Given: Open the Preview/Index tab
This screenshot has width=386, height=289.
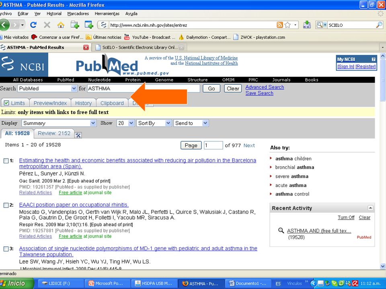Looking at the screenshot, I should [50, 103].
